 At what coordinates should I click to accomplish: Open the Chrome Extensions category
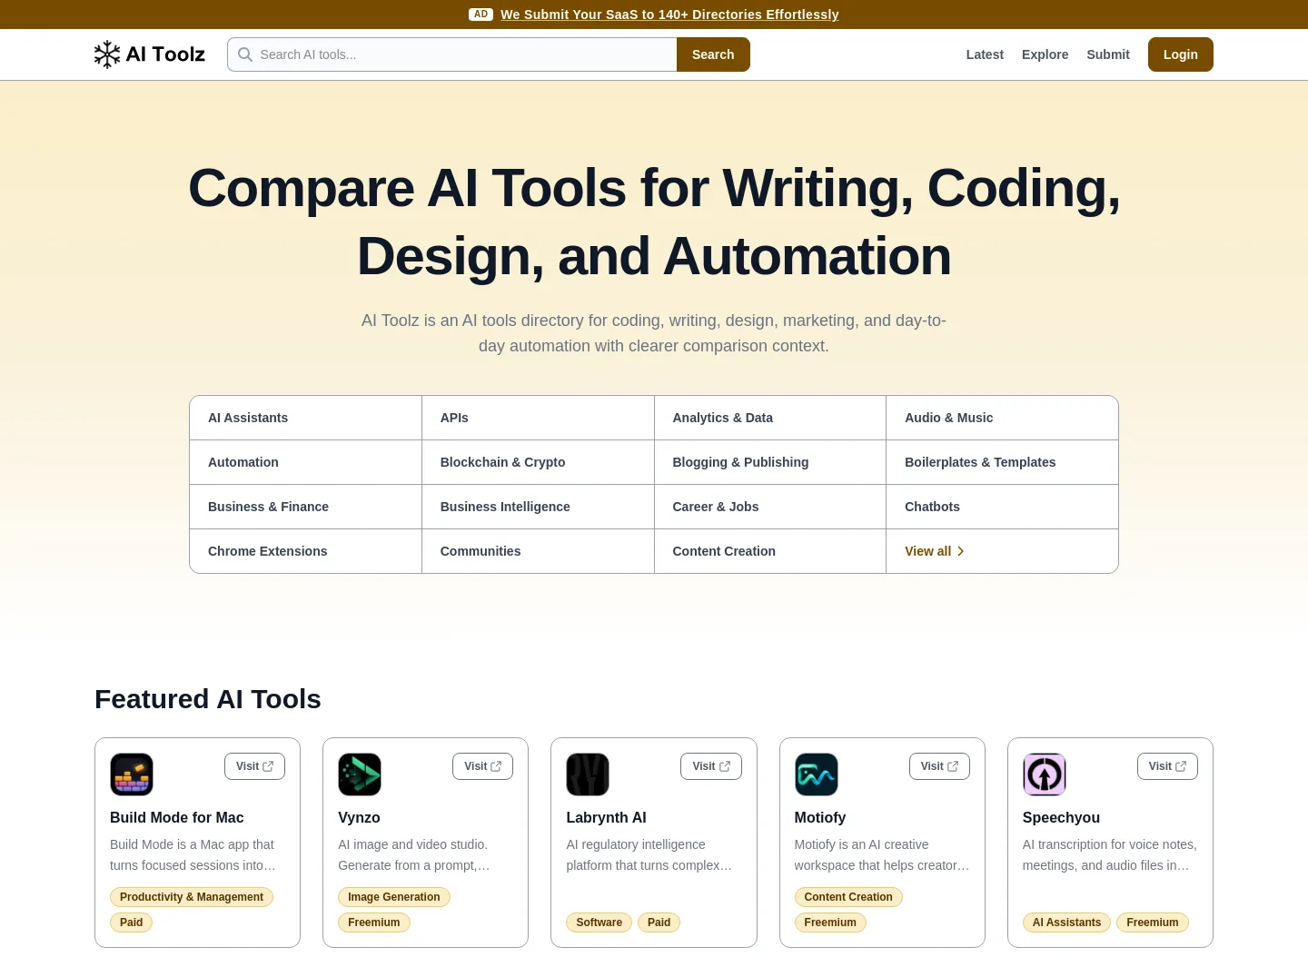click(305, 551)
